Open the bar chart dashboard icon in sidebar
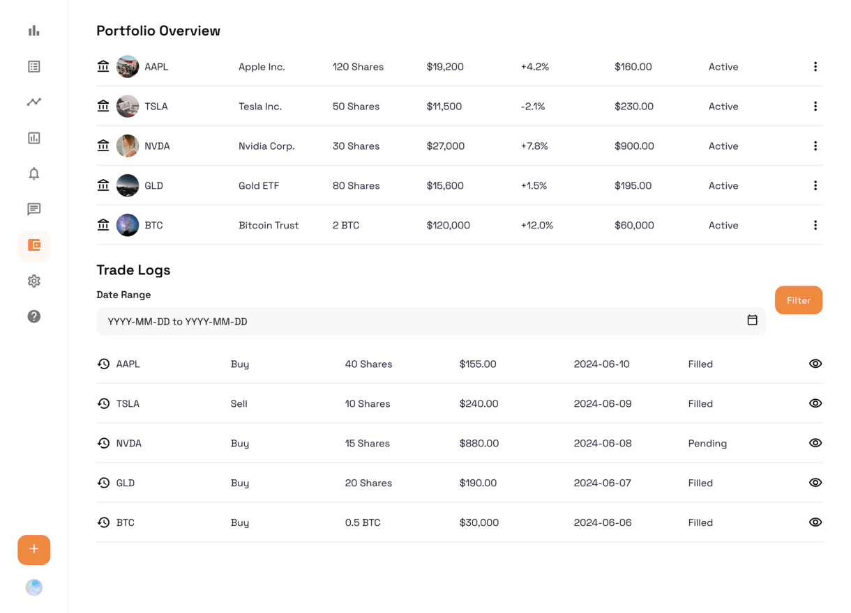This screenshot has height=613, width=851. (x=33, y=31)
